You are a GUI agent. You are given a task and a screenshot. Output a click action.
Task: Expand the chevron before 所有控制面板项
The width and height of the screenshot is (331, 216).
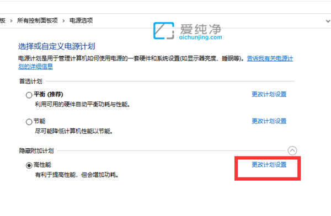[x=11, y=21]
